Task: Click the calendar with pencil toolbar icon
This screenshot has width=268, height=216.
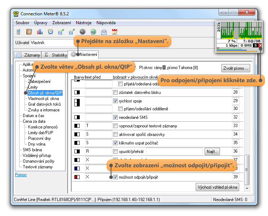Action: tap(115, 32)
